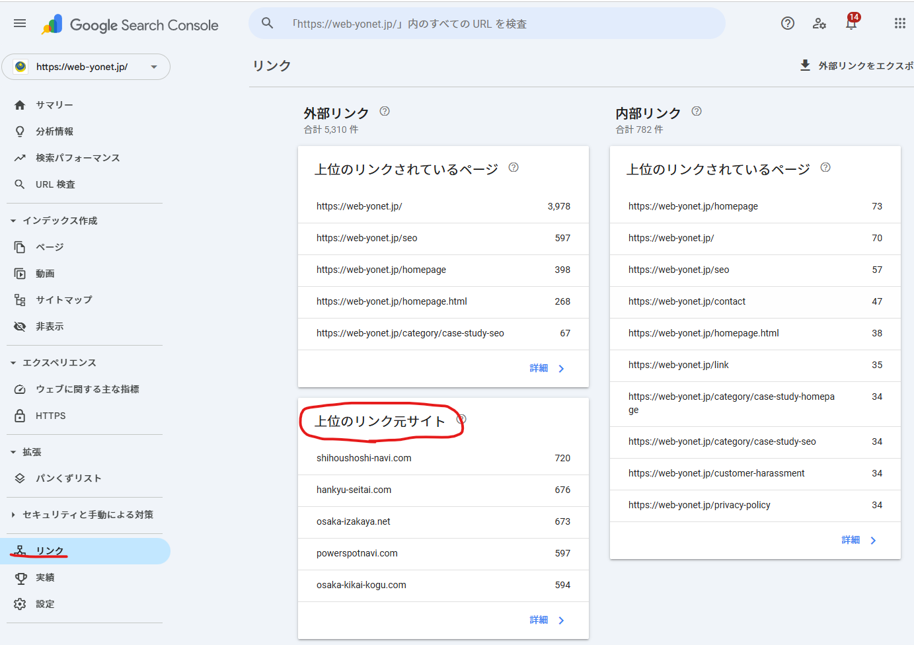Open the Google apps grid icon
Screen dimensions: 914x645
[899, 24]
